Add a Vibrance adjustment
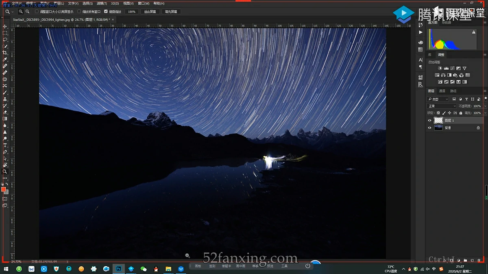Screen dimensions: 488x274 click(464, 68)
